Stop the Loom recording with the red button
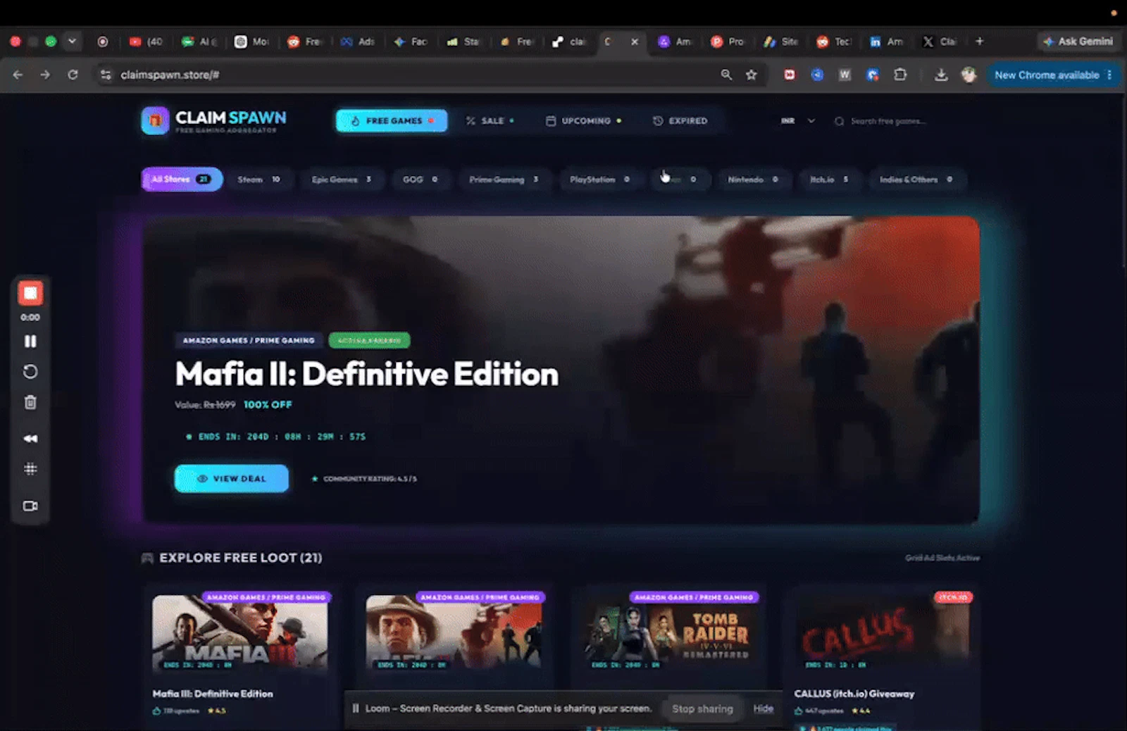Image resolution: width=1127 pixels, height=731 pixels. [x=30, y=293]
